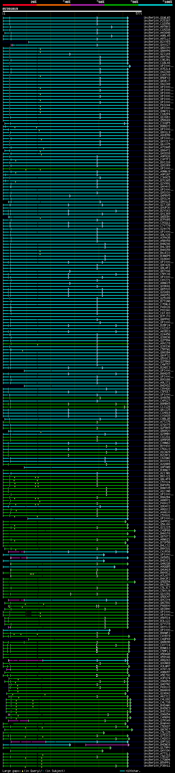Open hit UniRef100_A9TLL0
The height and width of the screenshot is (773, 175).
157,39
